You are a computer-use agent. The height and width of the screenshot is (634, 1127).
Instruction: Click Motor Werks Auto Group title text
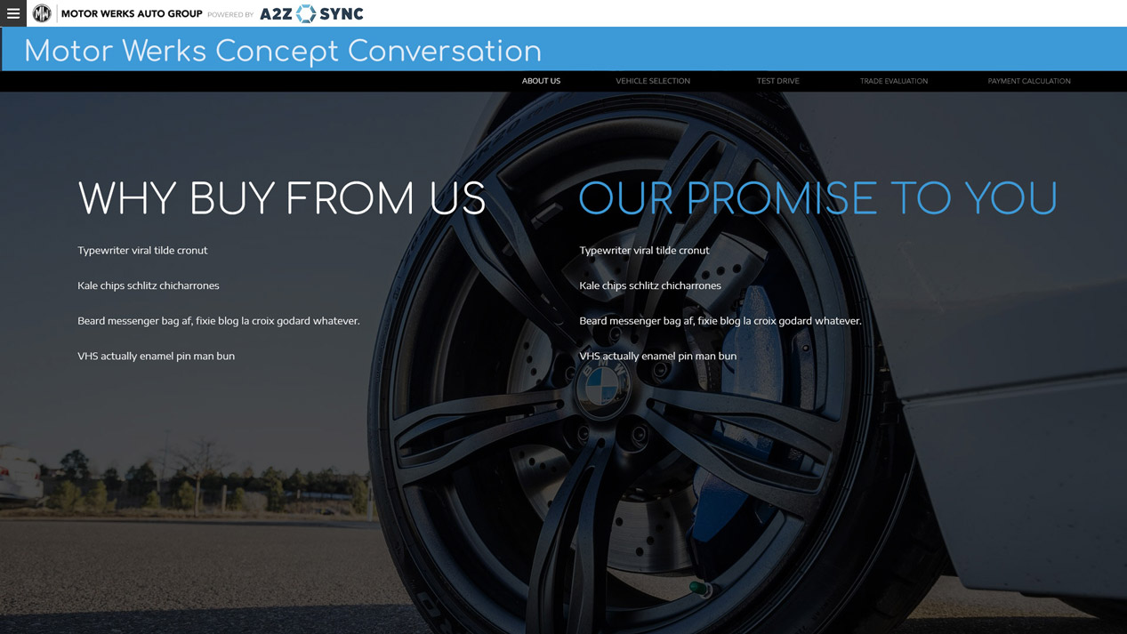[x=132, y=14]
